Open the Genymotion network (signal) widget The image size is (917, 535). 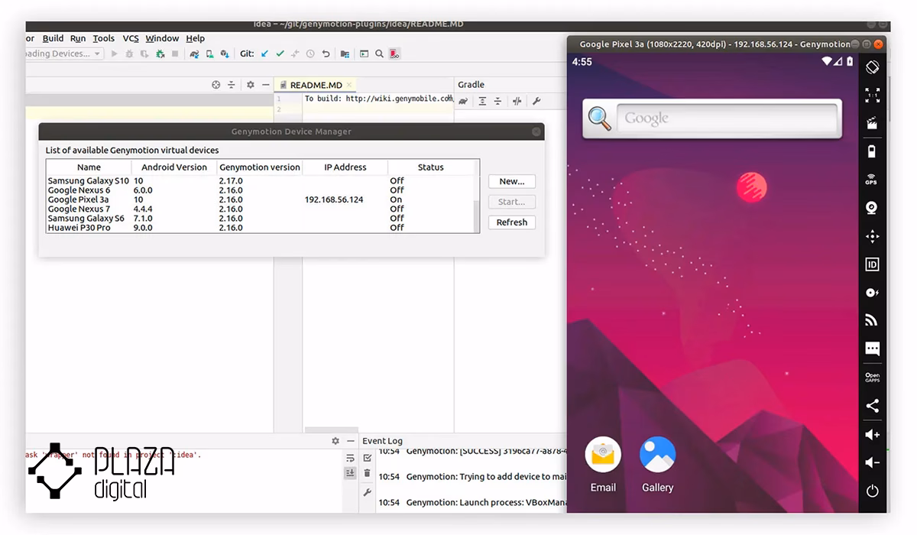[872, 321]
